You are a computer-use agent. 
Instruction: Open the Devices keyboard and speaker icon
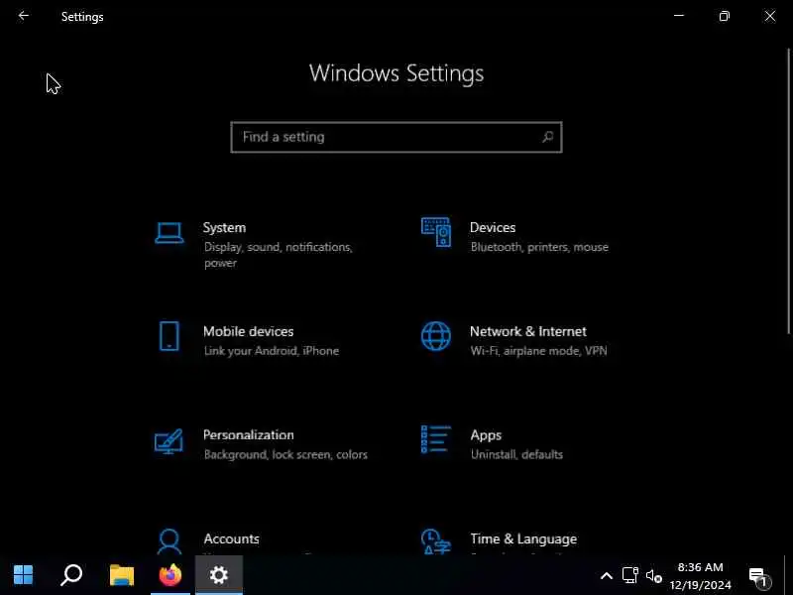point(436,232)
